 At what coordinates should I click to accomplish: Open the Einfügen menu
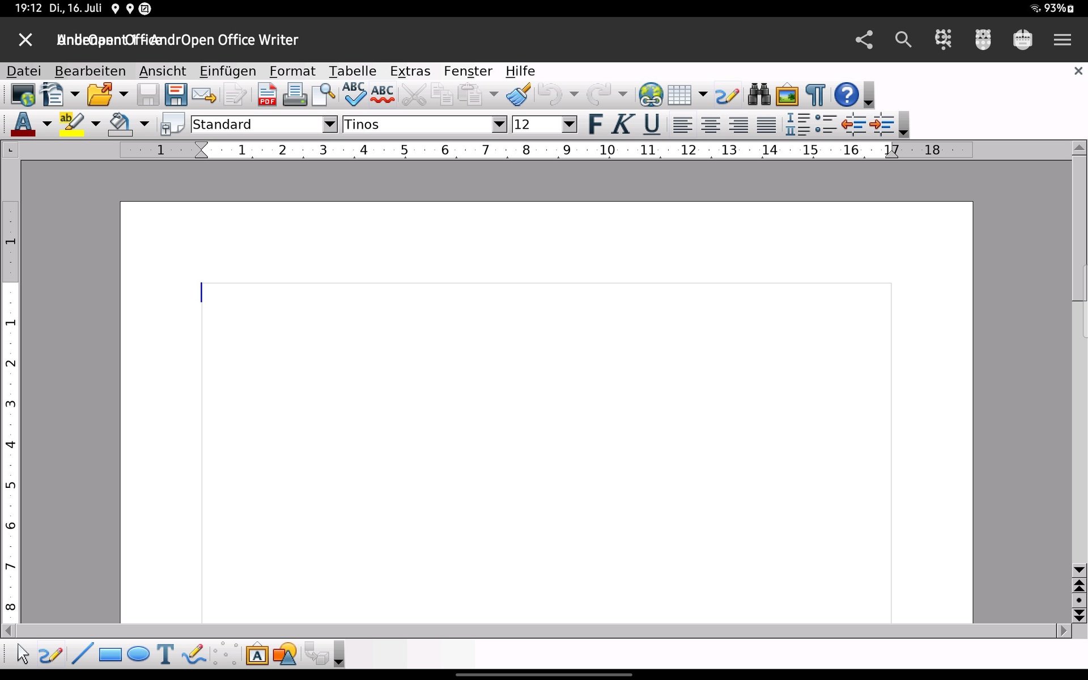pos(227,71)
